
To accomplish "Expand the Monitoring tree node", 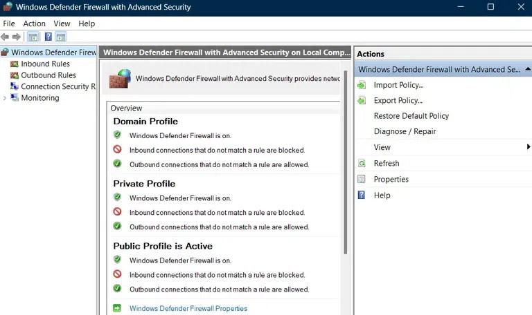I will [x=4, y=98].
